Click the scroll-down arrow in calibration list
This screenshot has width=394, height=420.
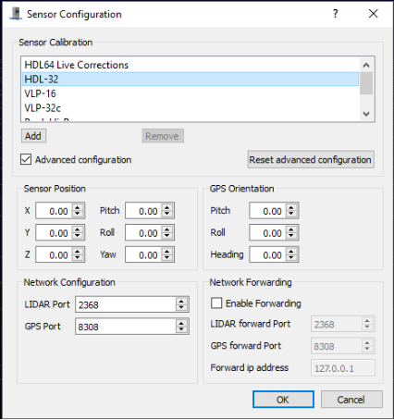click(x=366, y=114)
